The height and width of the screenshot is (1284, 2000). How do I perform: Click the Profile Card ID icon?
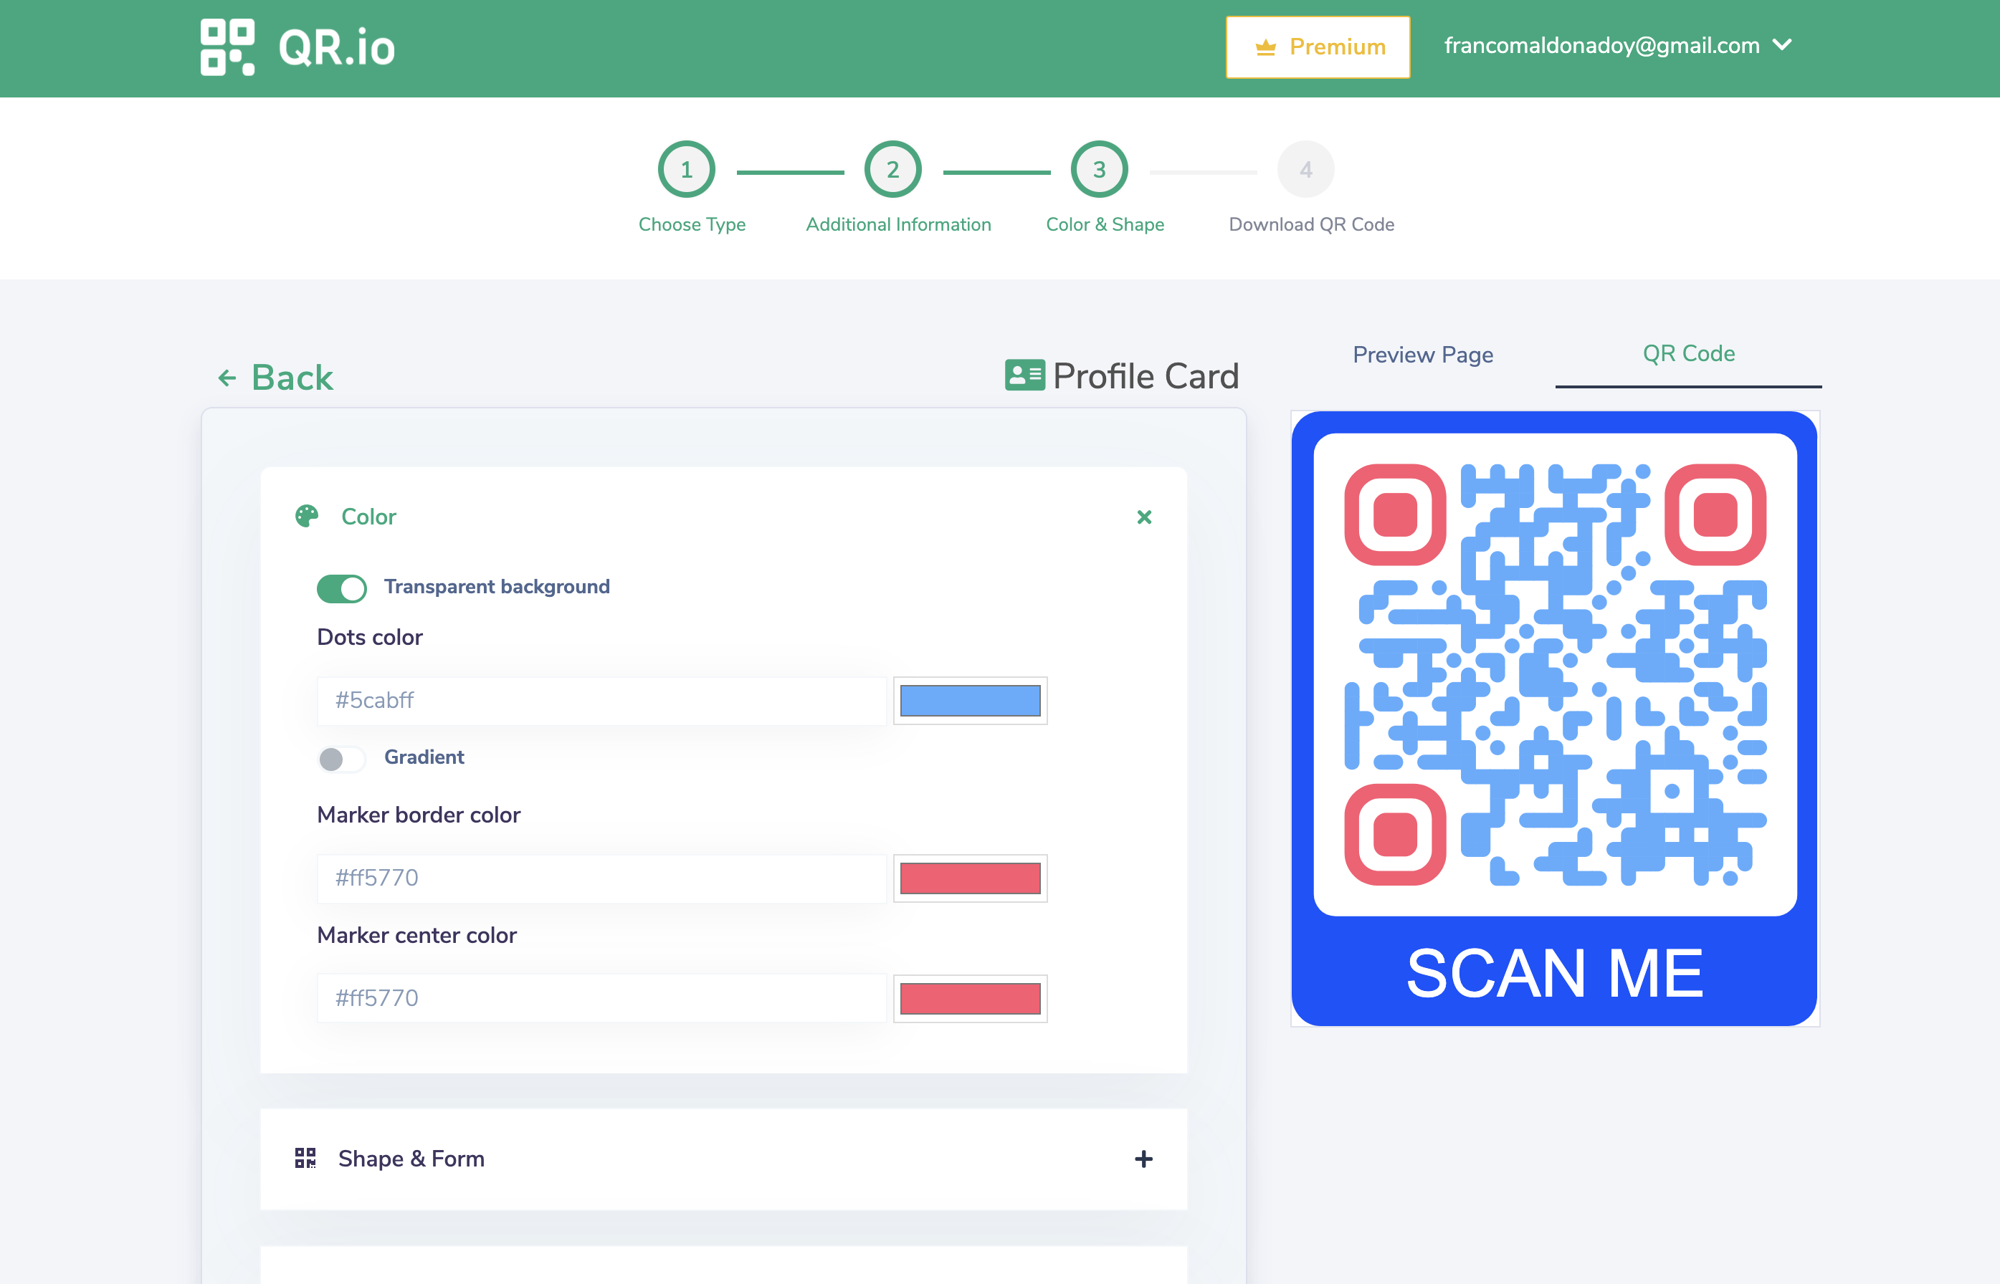click(1024, 375)
